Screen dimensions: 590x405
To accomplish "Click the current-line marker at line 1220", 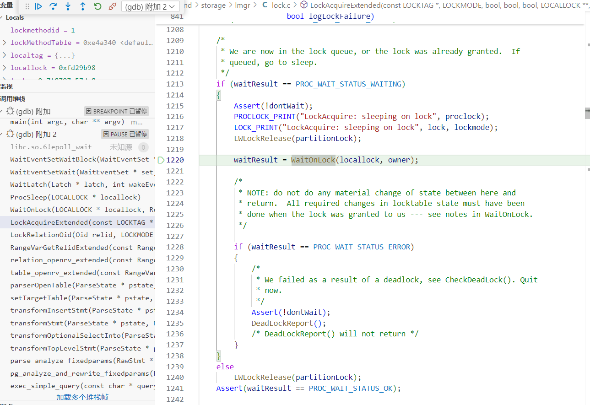I will [x=161, y=160].
